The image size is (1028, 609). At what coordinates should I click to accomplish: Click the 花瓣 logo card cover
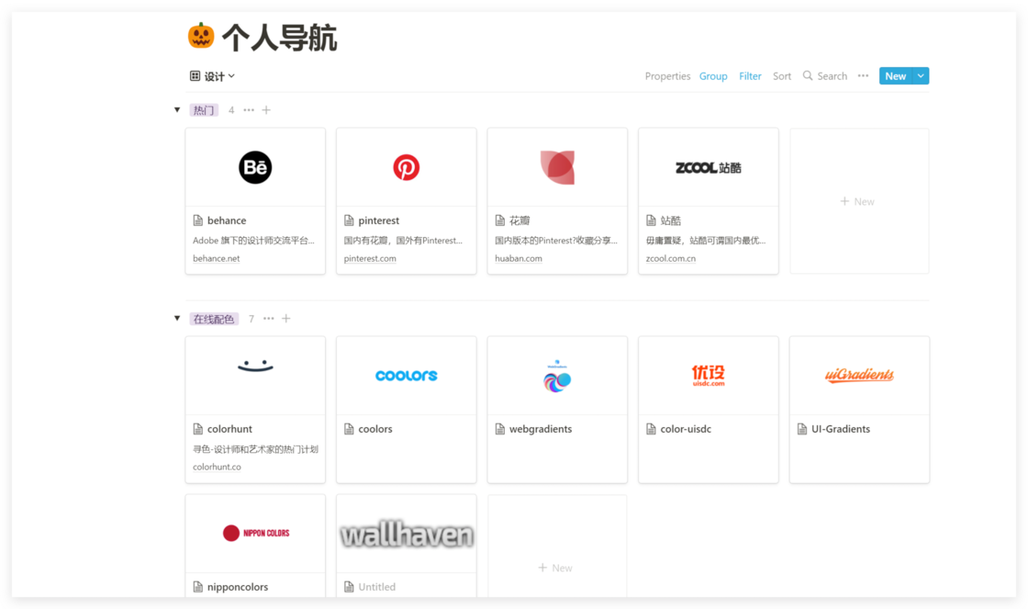(557, 167)
